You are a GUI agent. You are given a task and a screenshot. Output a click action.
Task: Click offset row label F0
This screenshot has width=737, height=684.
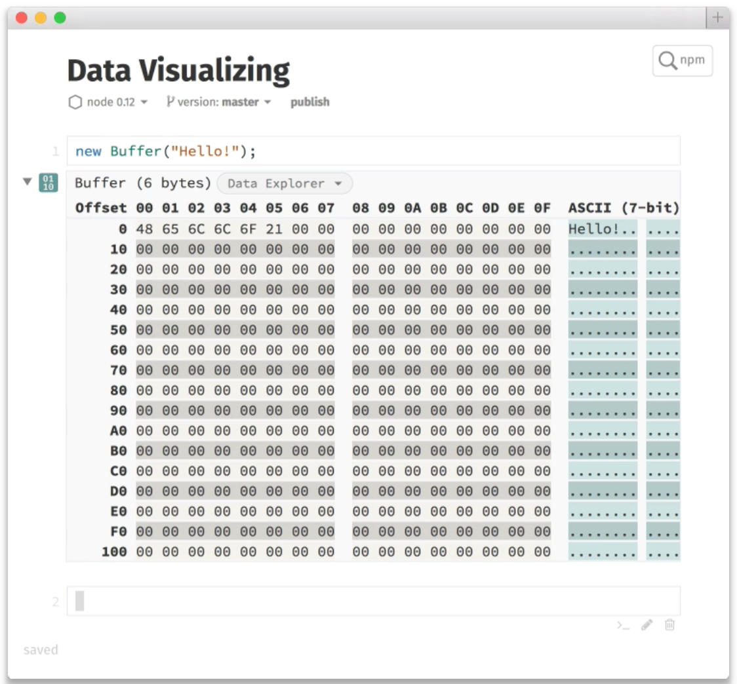click(119, 531)
